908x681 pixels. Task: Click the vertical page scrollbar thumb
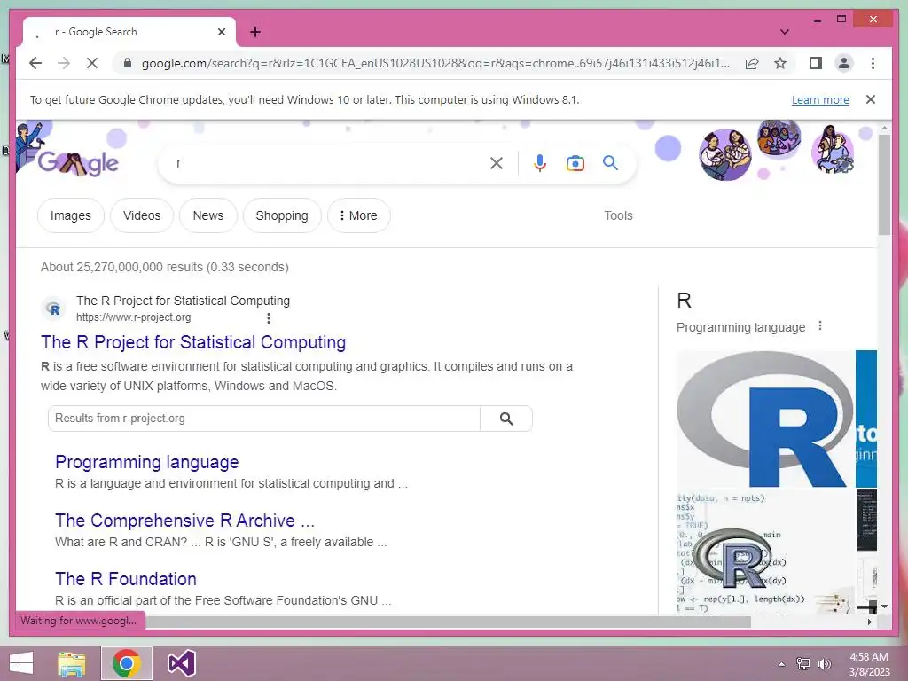[x=884, y=184]
